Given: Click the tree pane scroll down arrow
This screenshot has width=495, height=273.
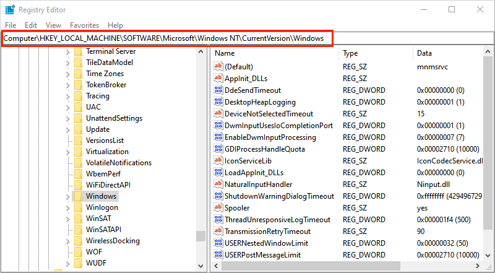Looking at the screenshot, I should click(200, 266).
